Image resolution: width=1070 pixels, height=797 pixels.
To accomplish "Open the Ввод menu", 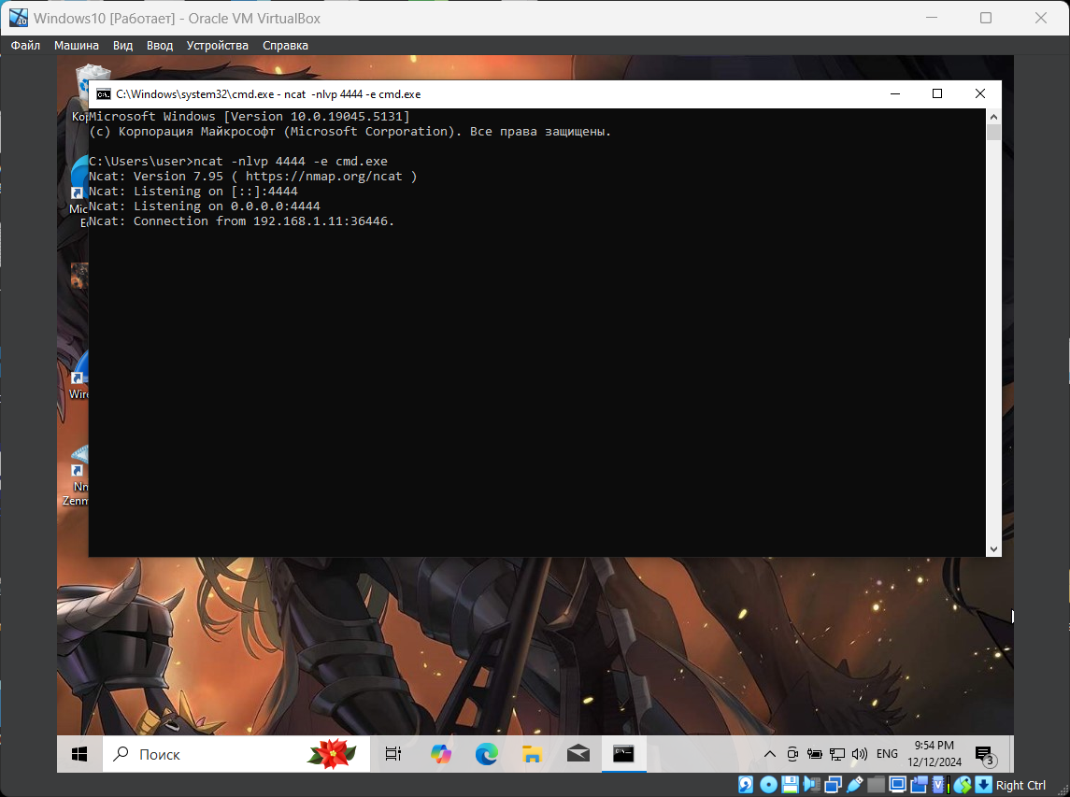I will [160, 46].
